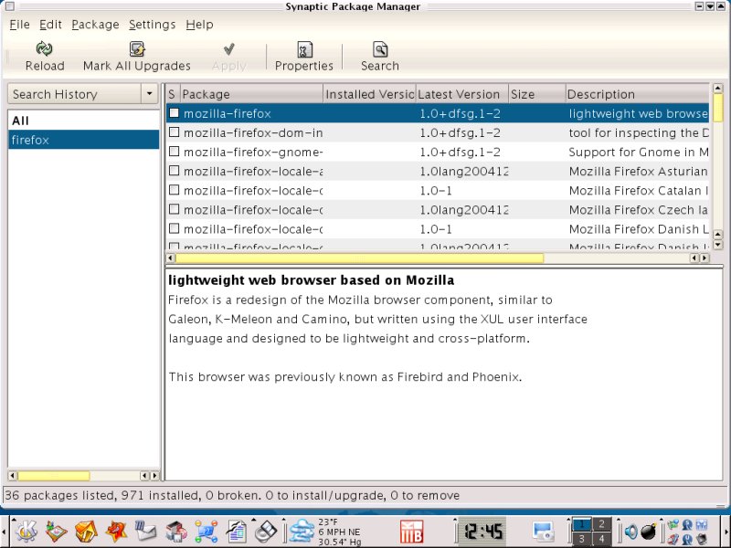This screenshot has height=548, width=731.
Task: Open the KDE K menu launcher
Action: coord(26,530)
